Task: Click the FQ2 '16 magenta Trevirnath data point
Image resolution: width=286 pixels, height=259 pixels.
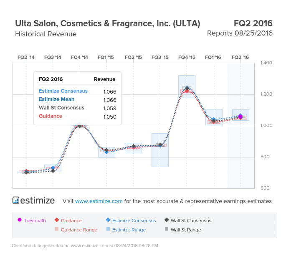Action: point(240,117)
